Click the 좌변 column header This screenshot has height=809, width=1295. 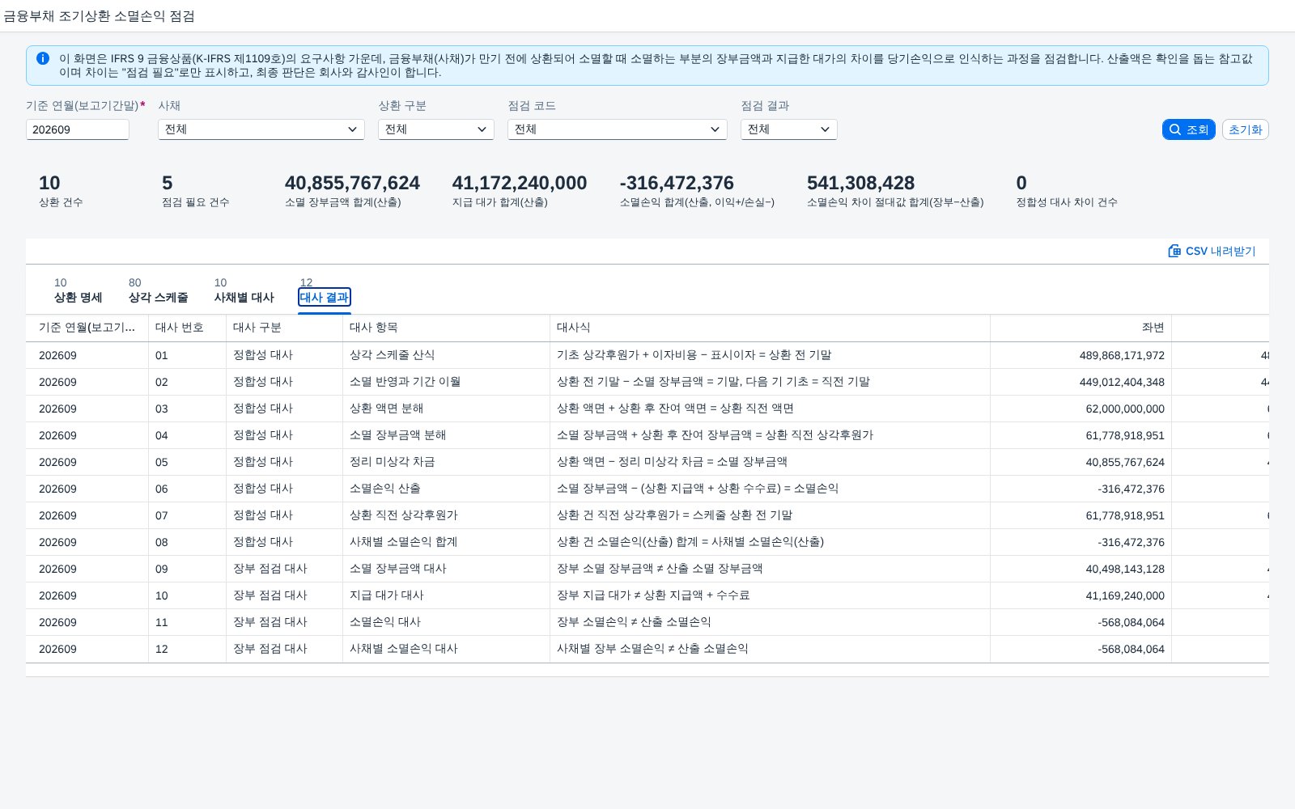pos(1081,328)
